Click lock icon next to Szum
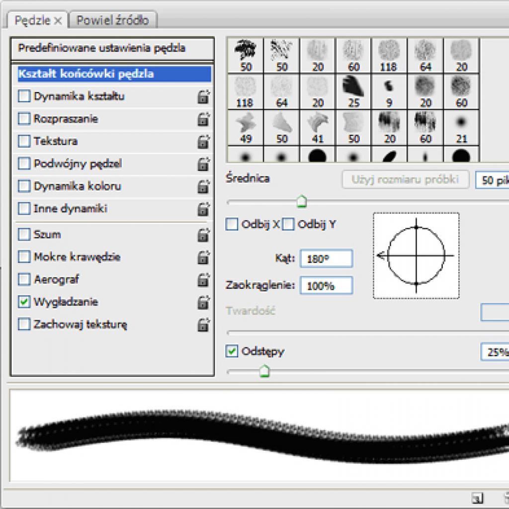 point(203,235)
